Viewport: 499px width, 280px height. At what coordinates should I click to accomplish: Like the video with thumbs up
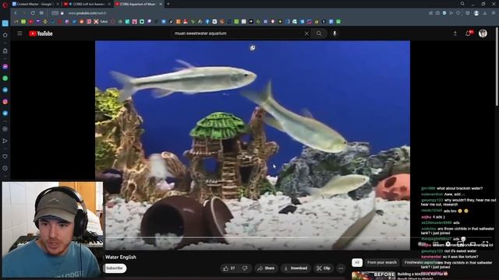[x=228, y=268]
